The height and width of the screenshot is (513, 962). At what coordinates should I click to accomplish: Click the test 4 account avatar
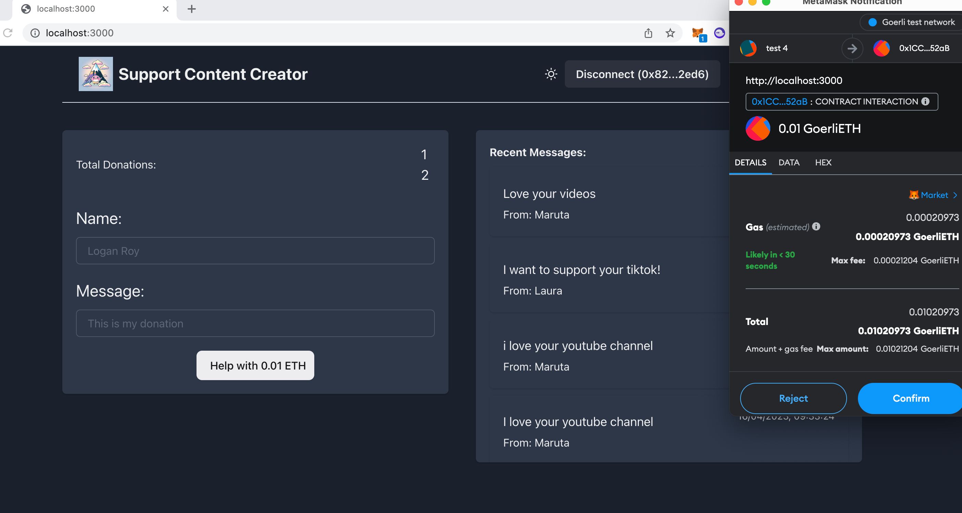(x=748, y=48)
